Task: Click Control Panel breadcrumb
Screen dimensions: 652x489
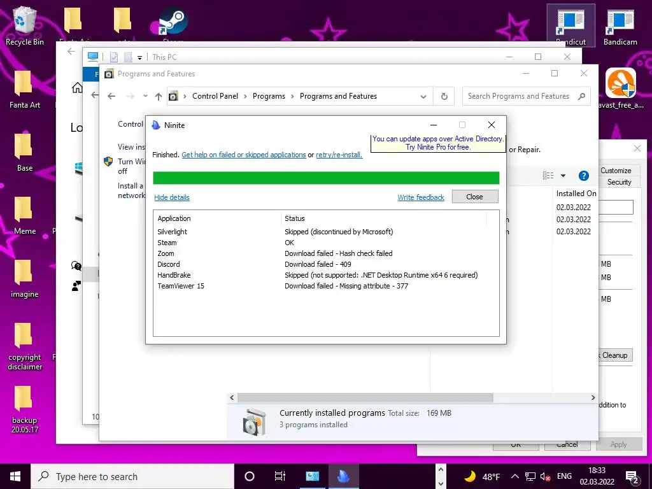Action: [x=215, y=96]
